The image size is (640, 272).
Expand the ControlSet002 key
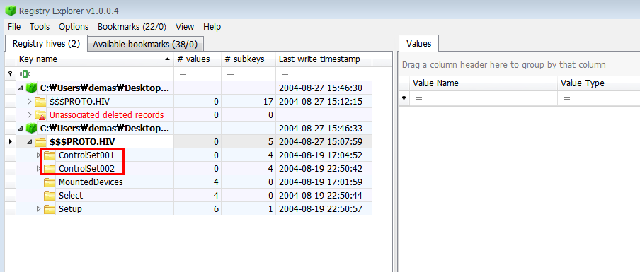tap(39, 169)
